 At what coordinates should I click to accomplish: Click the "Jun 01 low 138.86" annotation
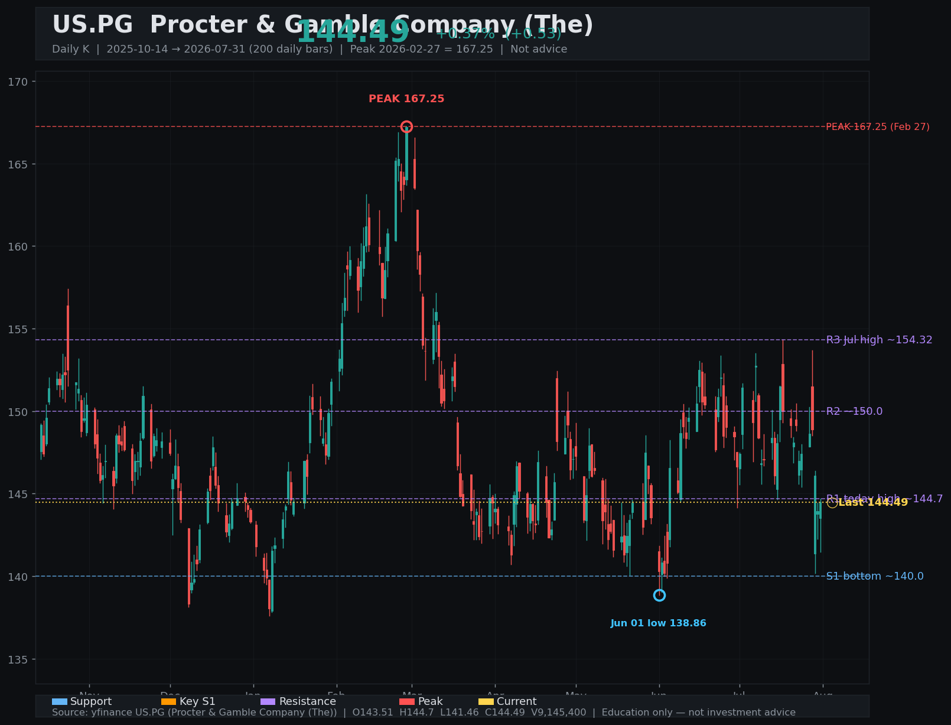pyautogui.click(x=659, y=623)
